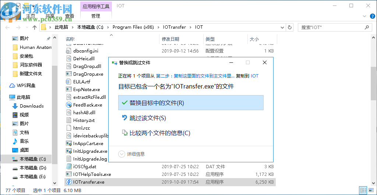Select the WPS网盘 cloud icon
377x195 pixels.
(x=12, y=86)
